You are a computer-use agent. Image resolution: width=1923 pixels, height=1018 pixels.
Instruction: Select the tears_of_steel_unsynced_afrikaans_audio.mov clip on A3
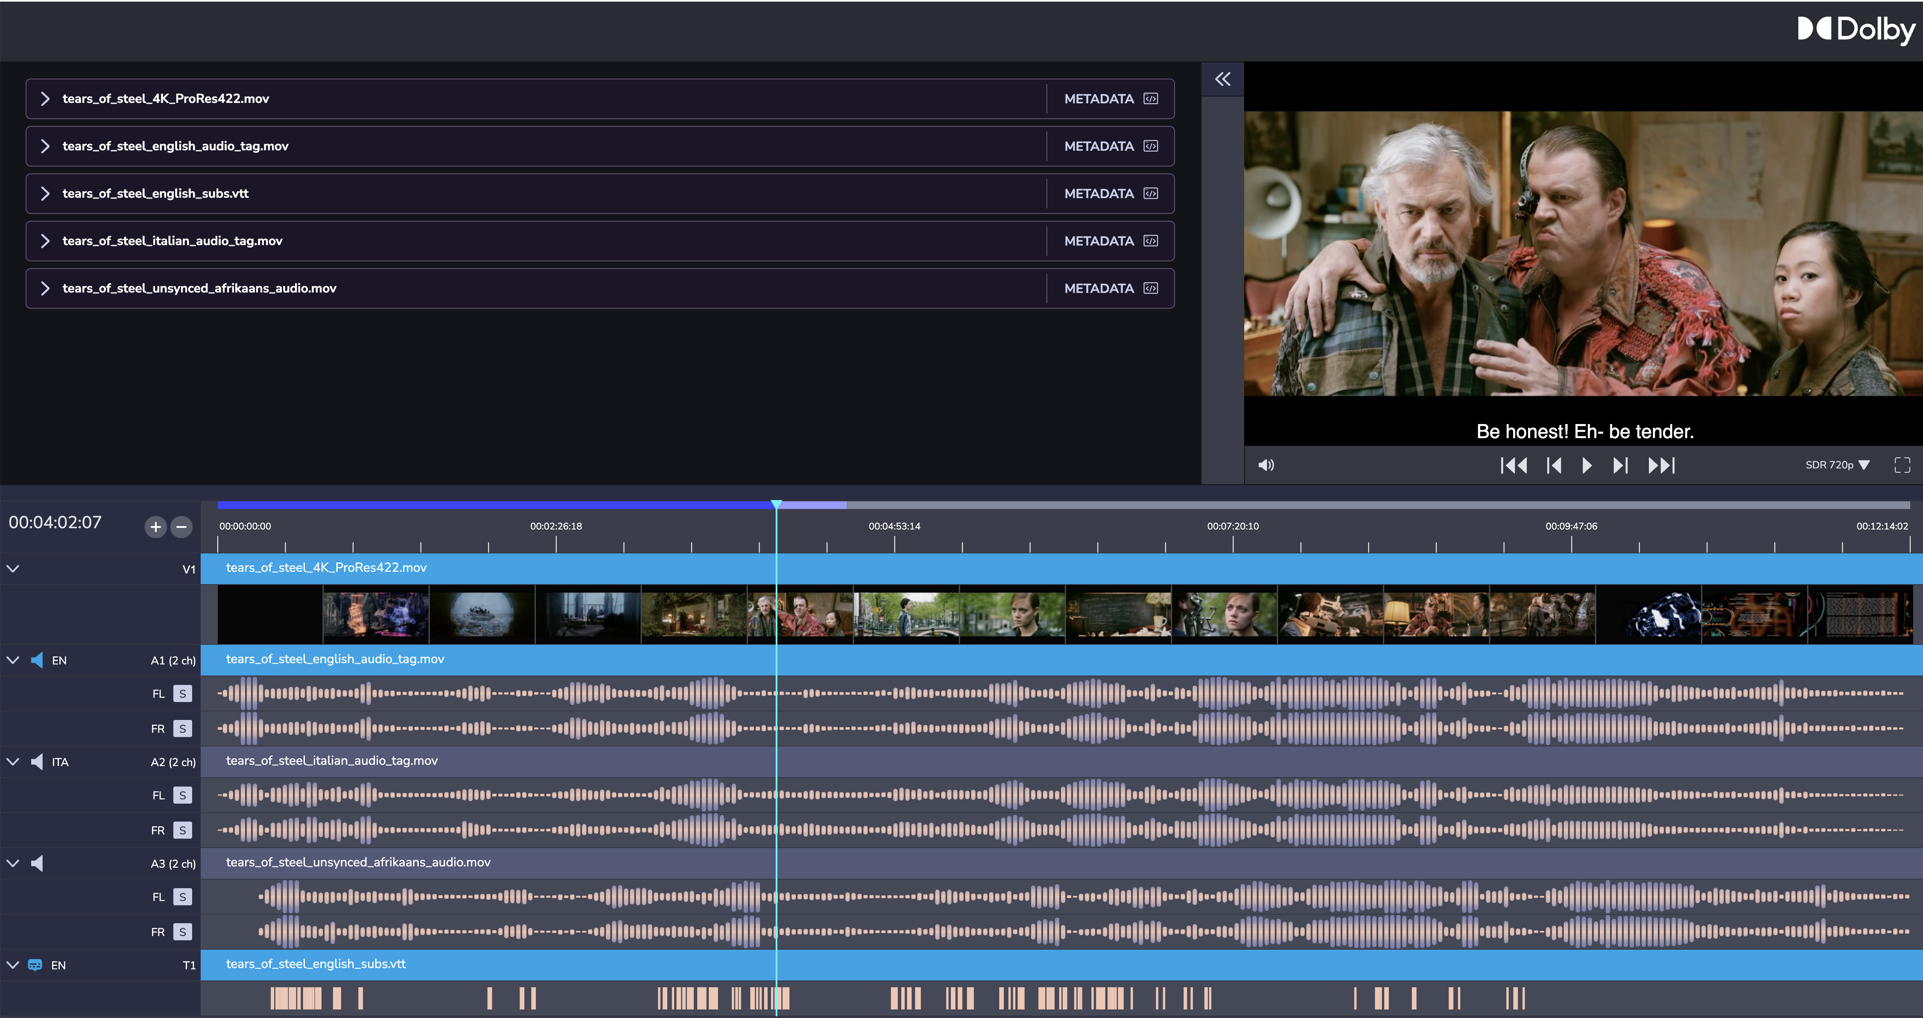pos(1061,863)
